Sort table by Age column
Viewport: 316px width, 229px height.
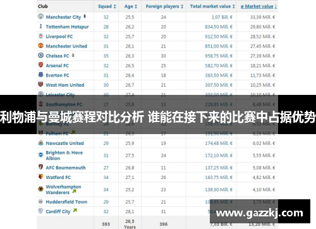(x=131, y=6)
